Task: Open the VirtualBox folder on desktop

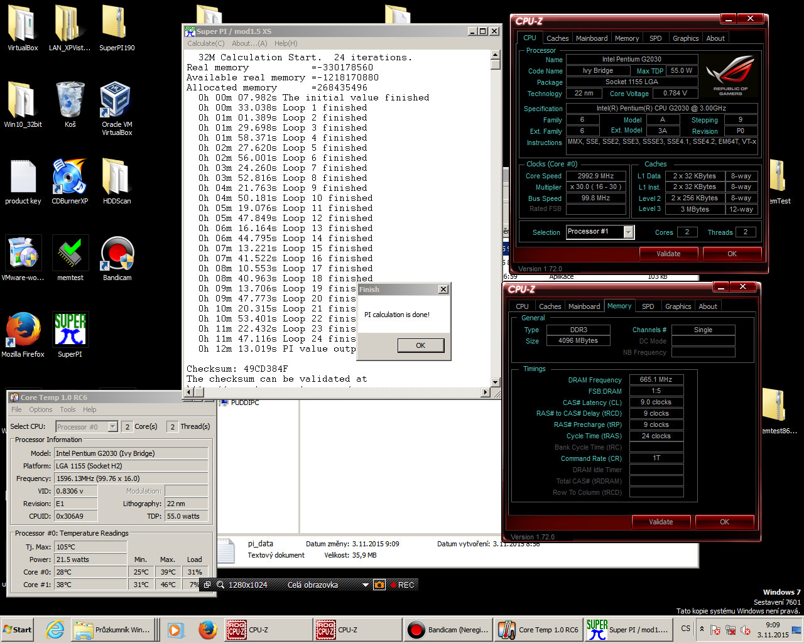Action: click(x=23, y=28)
